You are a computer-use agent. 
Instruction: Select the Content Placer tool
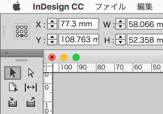click(31, 102)
